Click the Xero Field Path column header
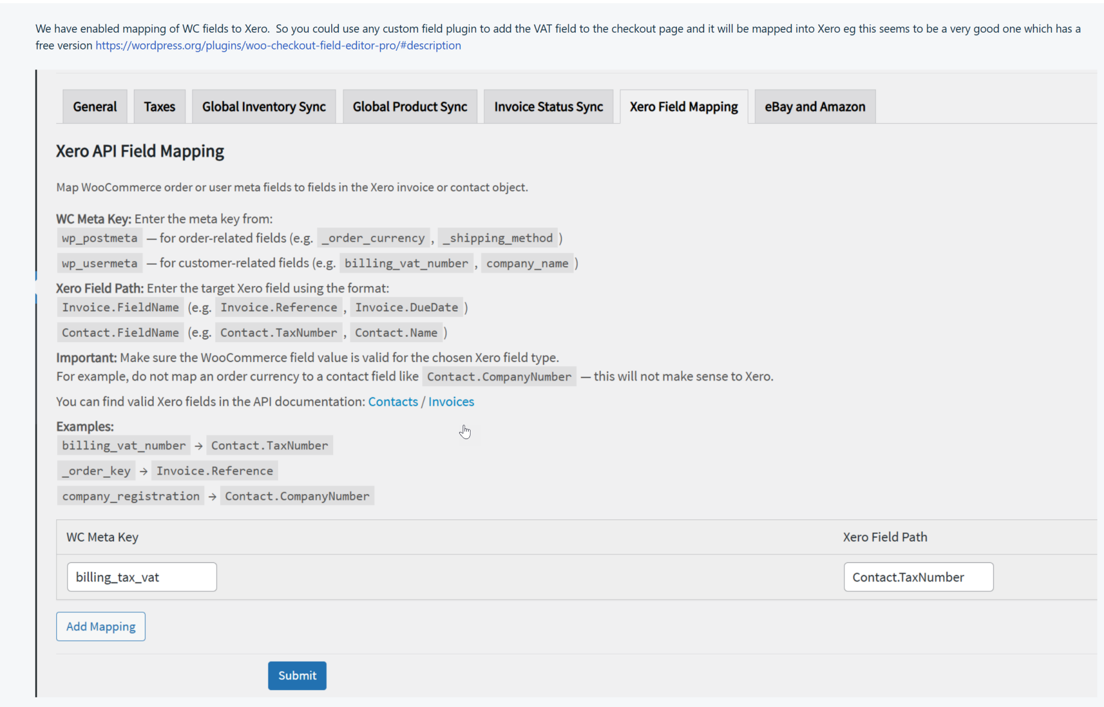The image size is (1104, 707). point(885,537)
